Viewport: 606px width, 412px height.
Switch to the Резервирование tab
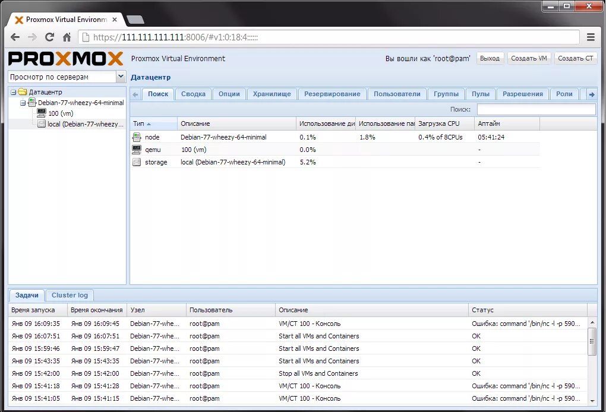pos(332,94)
